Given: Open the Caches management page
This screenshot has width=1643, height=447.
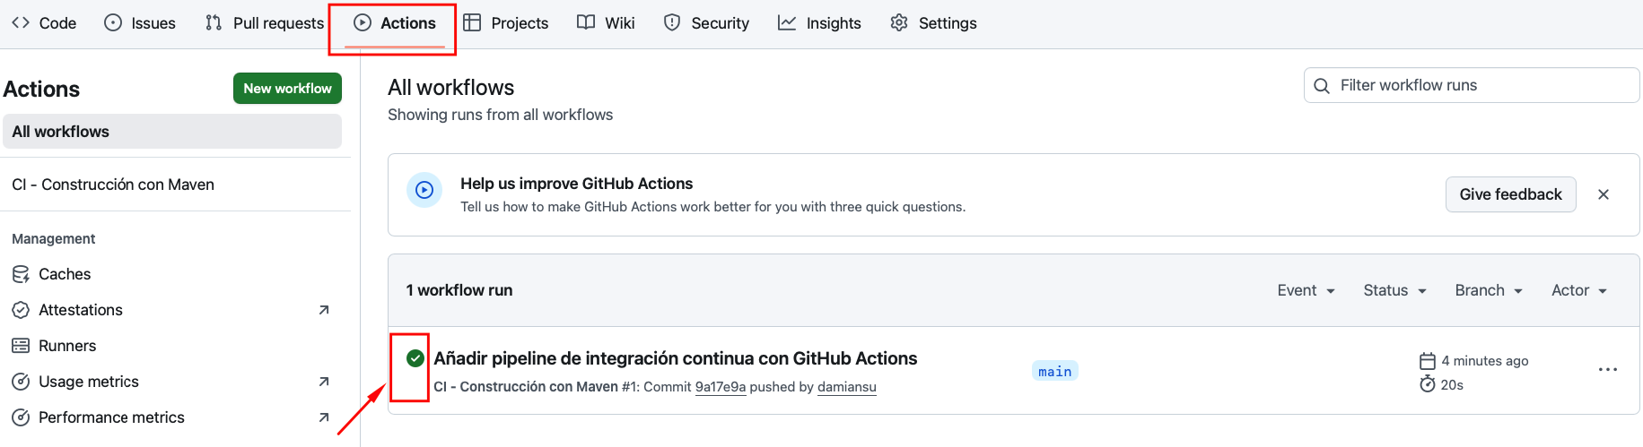Looking at the screenshot, I should 65,274.
